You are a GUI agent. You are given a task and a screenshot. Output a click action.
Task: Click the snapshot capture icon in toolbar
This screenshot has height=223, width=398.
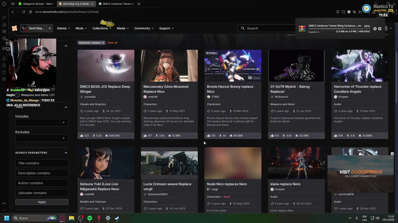tap(343, 12)
